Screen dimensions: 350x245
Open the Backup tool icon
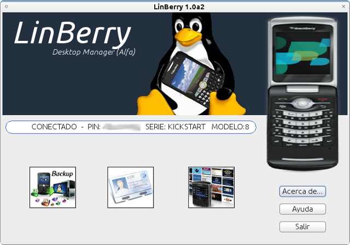point(52,187)
